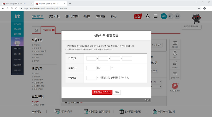This screenshot has height=117, width=212.
Task: Focus 비밀번호 input box
Action: [91, 78]
